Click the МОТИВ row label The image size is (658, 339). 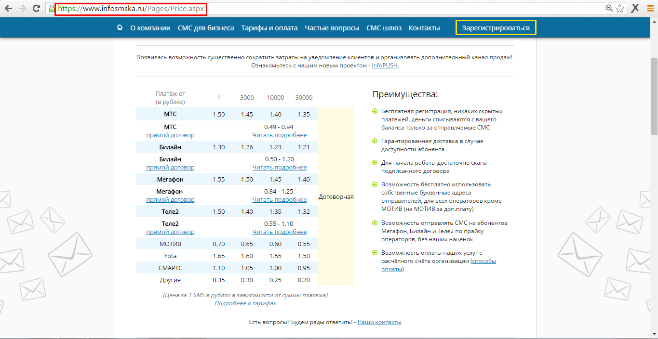[170, 244]
